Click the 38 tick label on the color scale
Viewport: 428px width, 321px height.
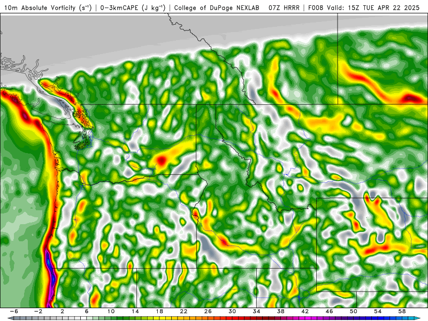point(280,311)
